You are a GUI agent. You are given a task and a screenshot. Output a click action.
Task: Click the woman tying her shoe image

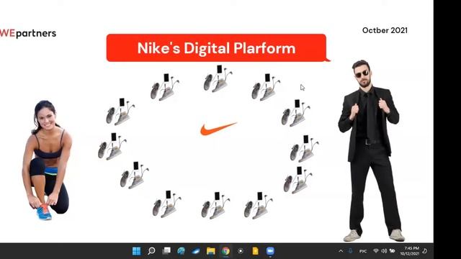[47, 160]
